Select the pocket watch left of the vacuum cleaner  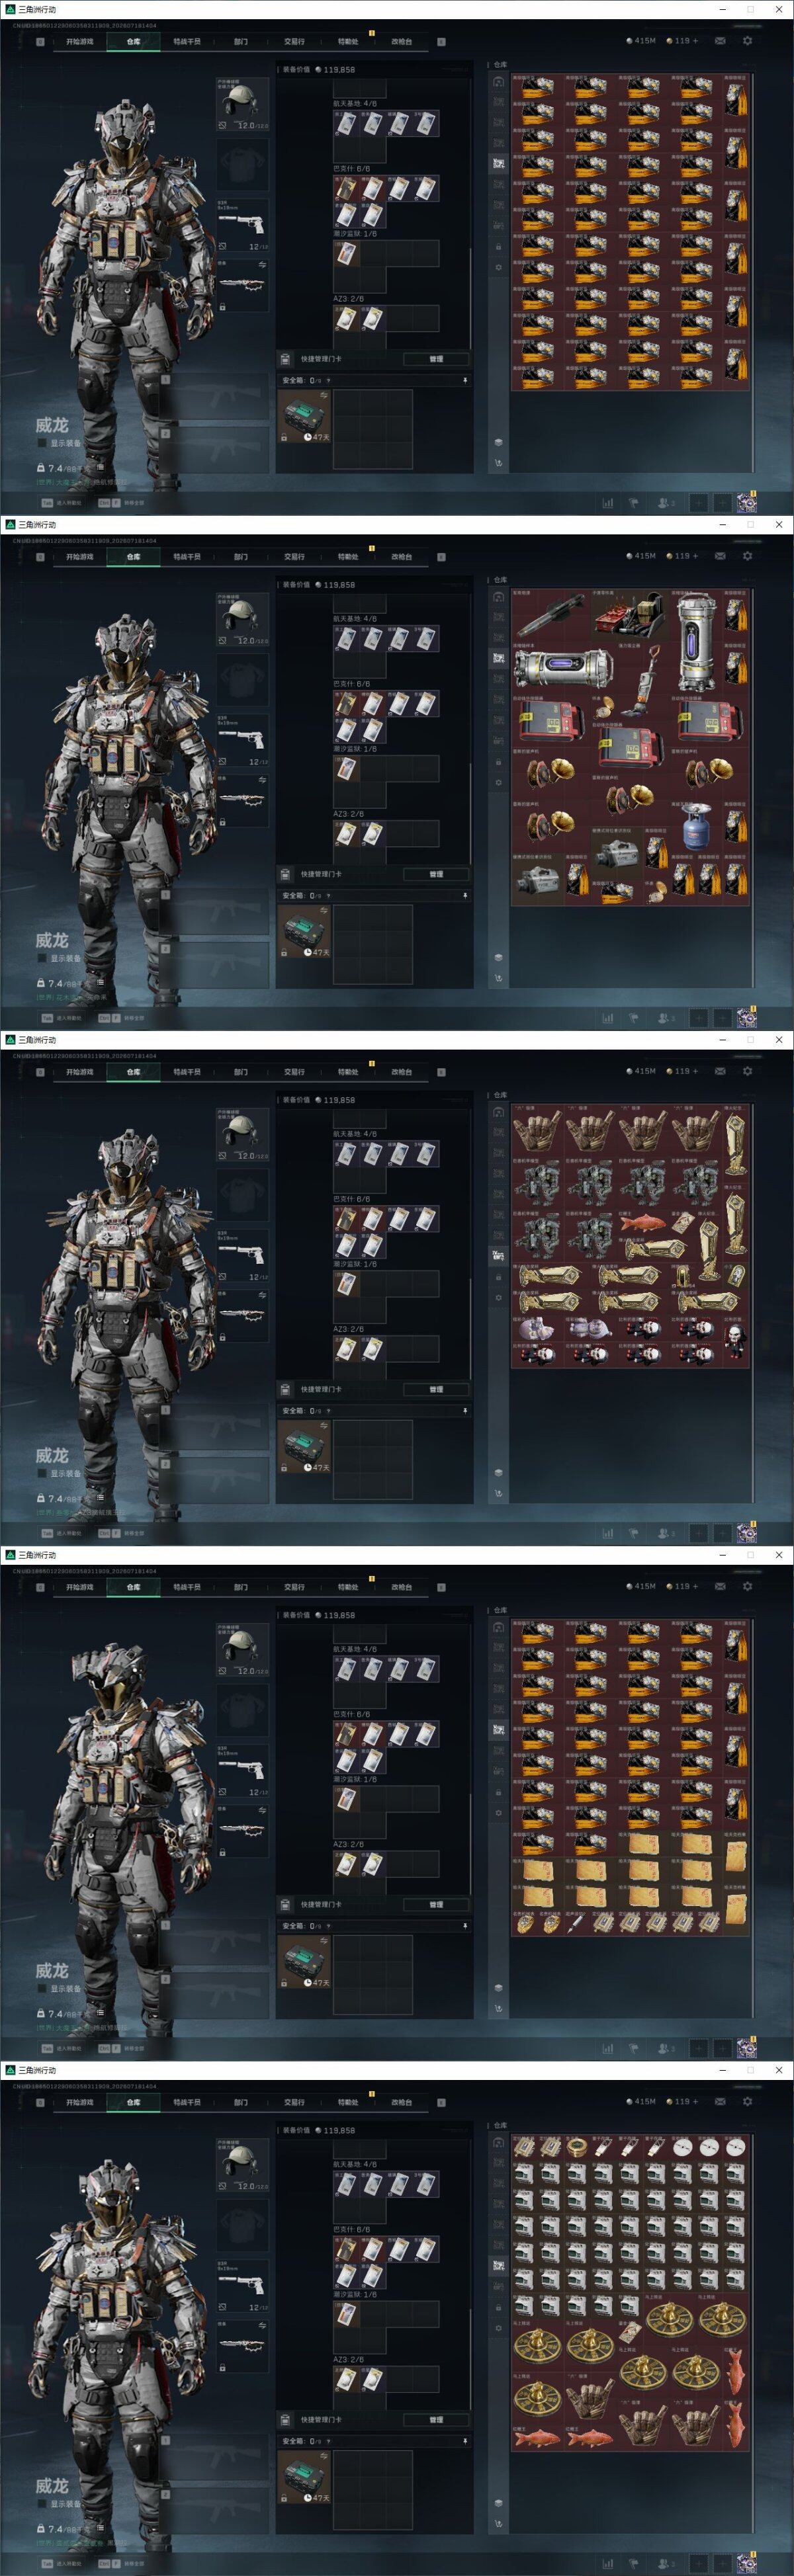click(604, 709)
